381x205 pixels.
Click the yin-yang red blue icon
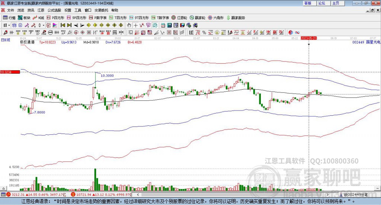[290, 32]
